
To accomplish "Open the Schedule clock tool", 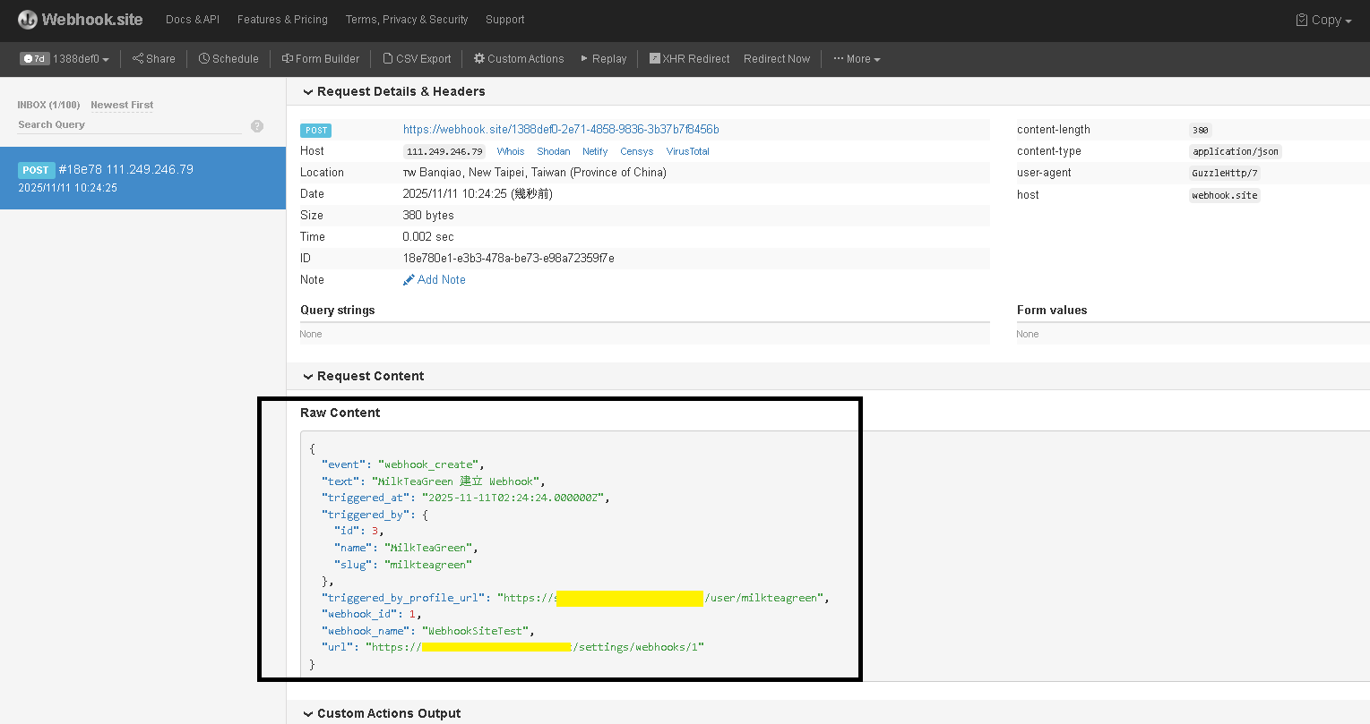I will pos(228,59).
